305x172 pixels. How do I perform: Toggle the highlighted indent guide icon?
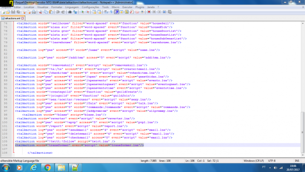(x=116, y=12)
